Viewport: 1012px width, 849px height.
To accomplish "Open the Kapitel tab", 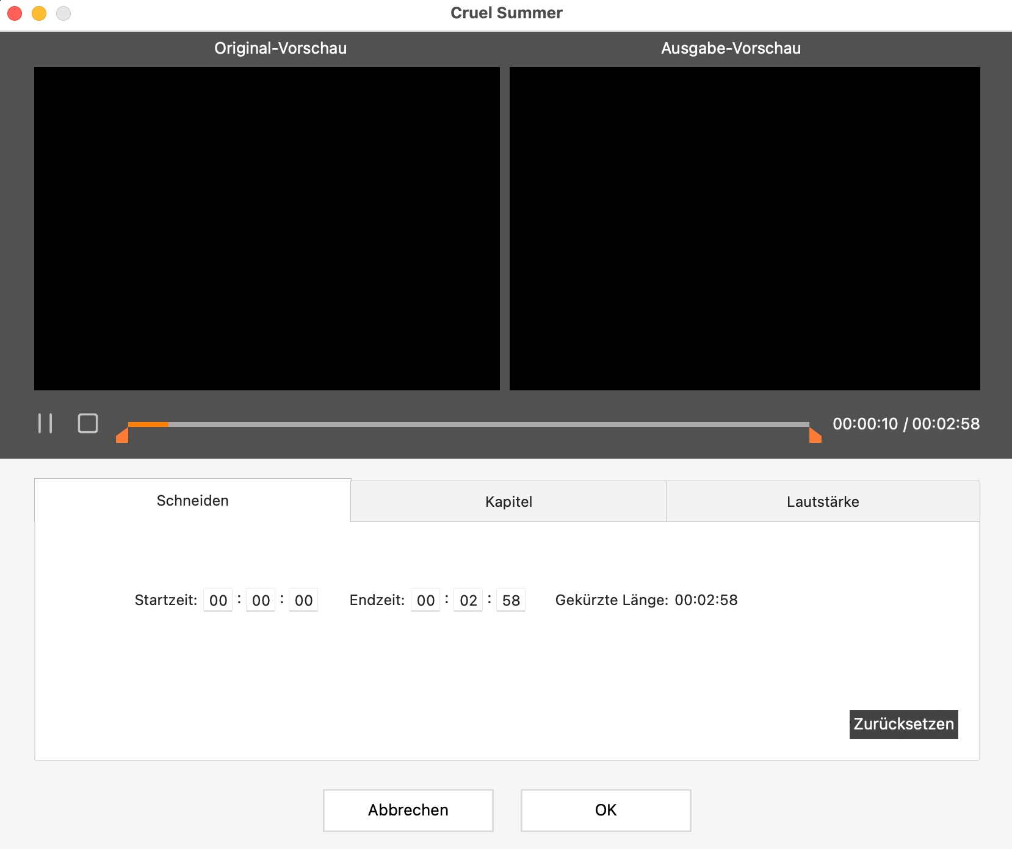I will 508,502.
